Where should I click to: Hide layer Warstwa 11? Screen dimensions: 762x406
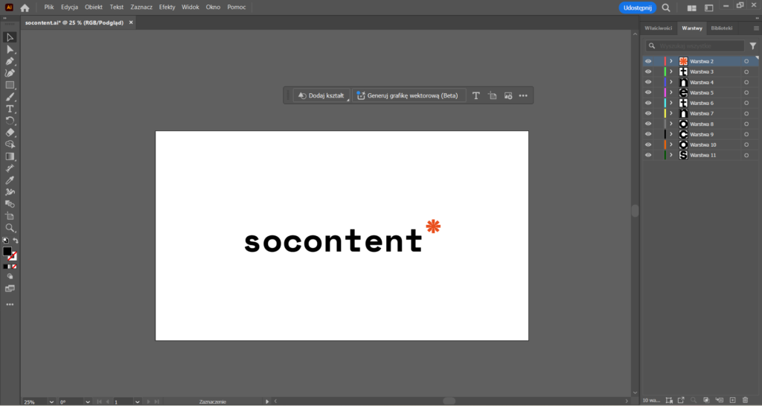648,155
